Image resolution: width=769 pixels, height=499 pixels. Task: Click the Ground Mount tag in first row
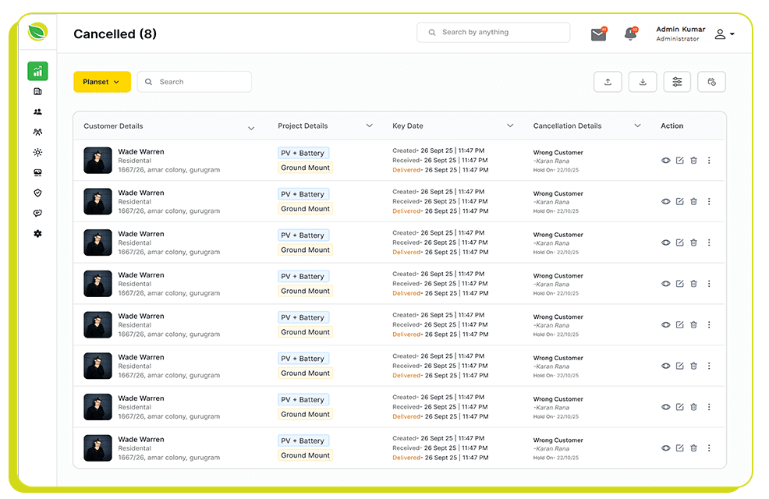305,168
